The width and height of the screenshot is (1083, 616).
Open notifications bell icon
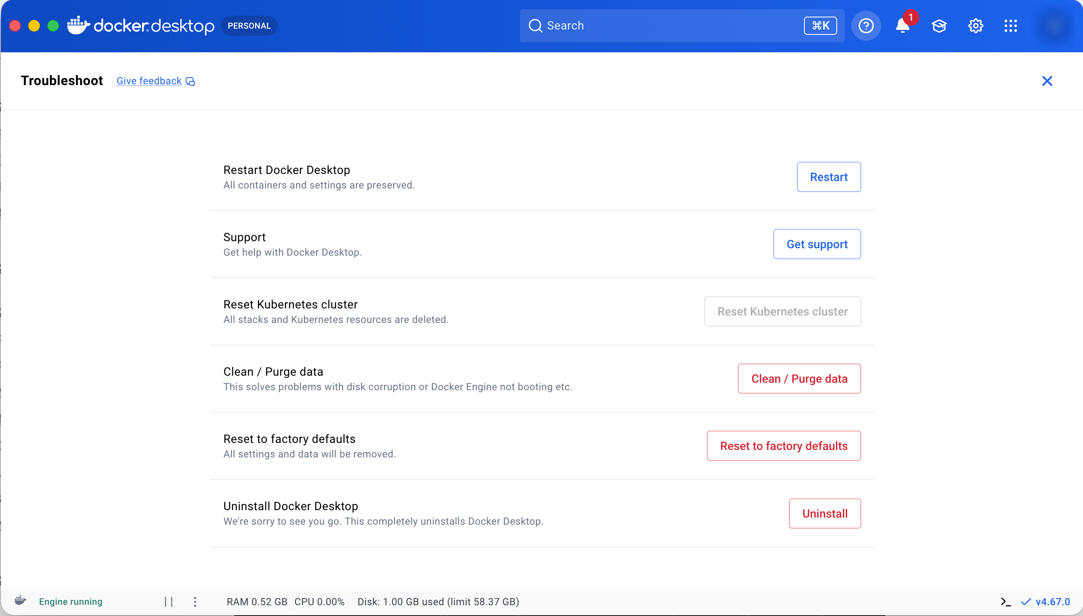coord(902,26)
